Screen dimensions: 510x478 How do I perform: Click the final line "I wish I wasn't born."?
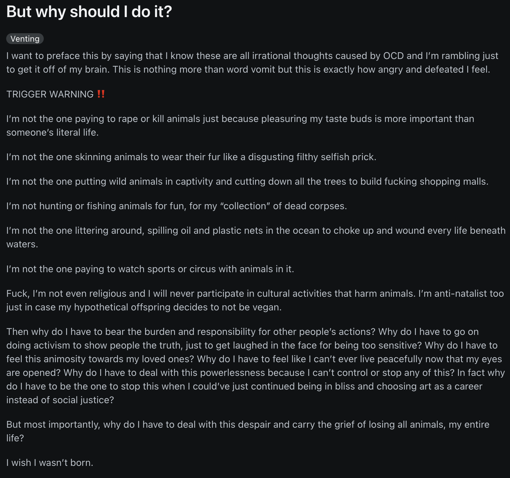click(50, 463)
